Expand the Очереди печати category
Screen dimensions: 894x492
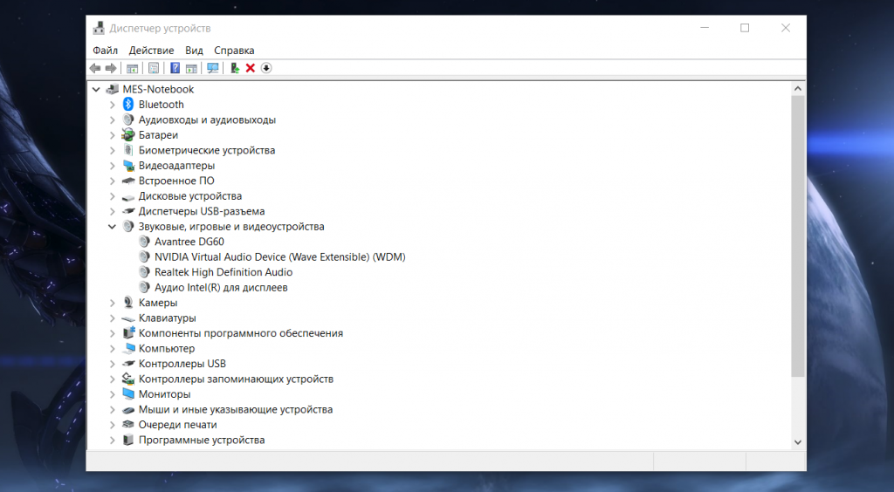[113, 425]
